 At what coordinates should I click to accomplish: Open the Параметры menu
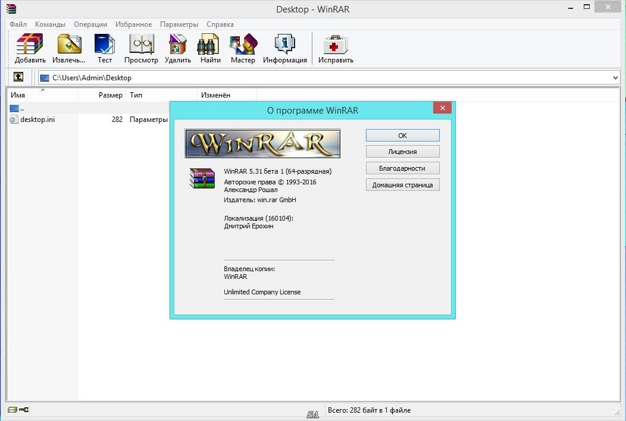click(x=179, y=24)
